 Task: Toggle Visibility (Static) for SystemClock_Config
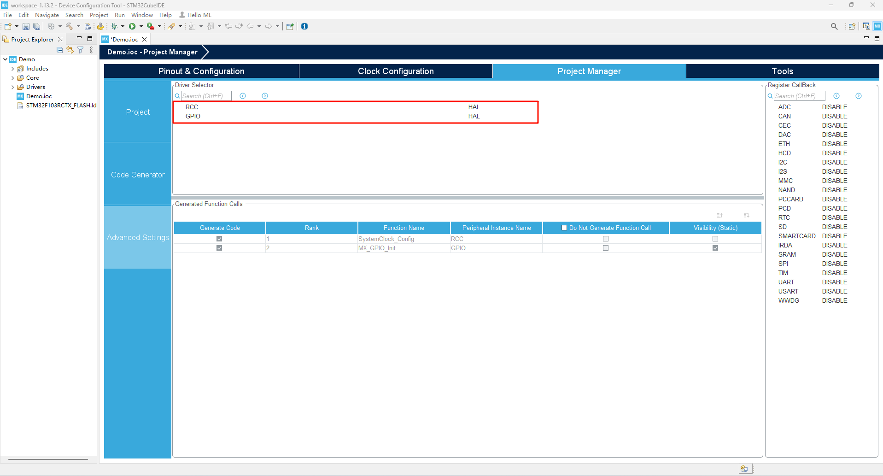715,239
